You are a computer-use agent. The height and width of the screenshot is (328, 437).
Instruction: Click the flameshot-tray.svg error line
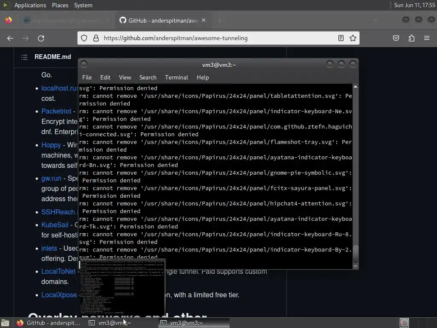point(216,146)
